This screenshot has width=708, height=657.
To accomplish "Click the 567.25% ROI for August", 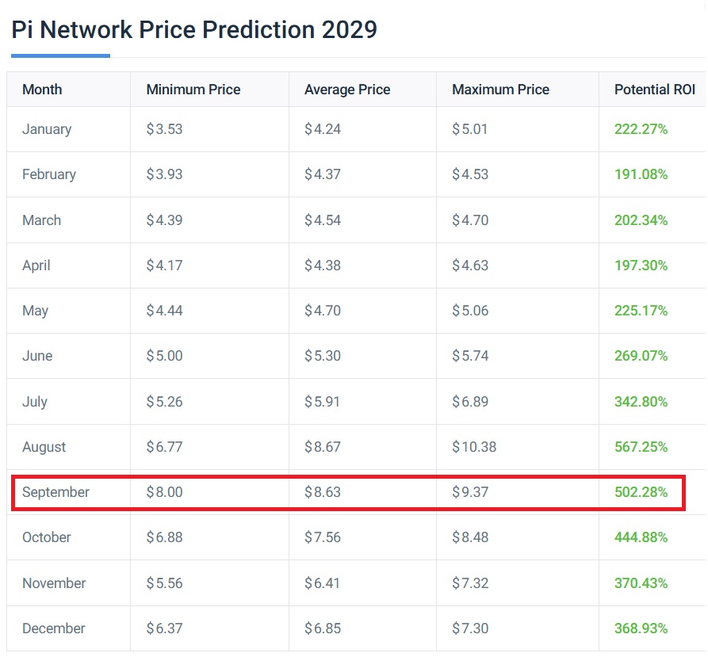I will 641,447.
